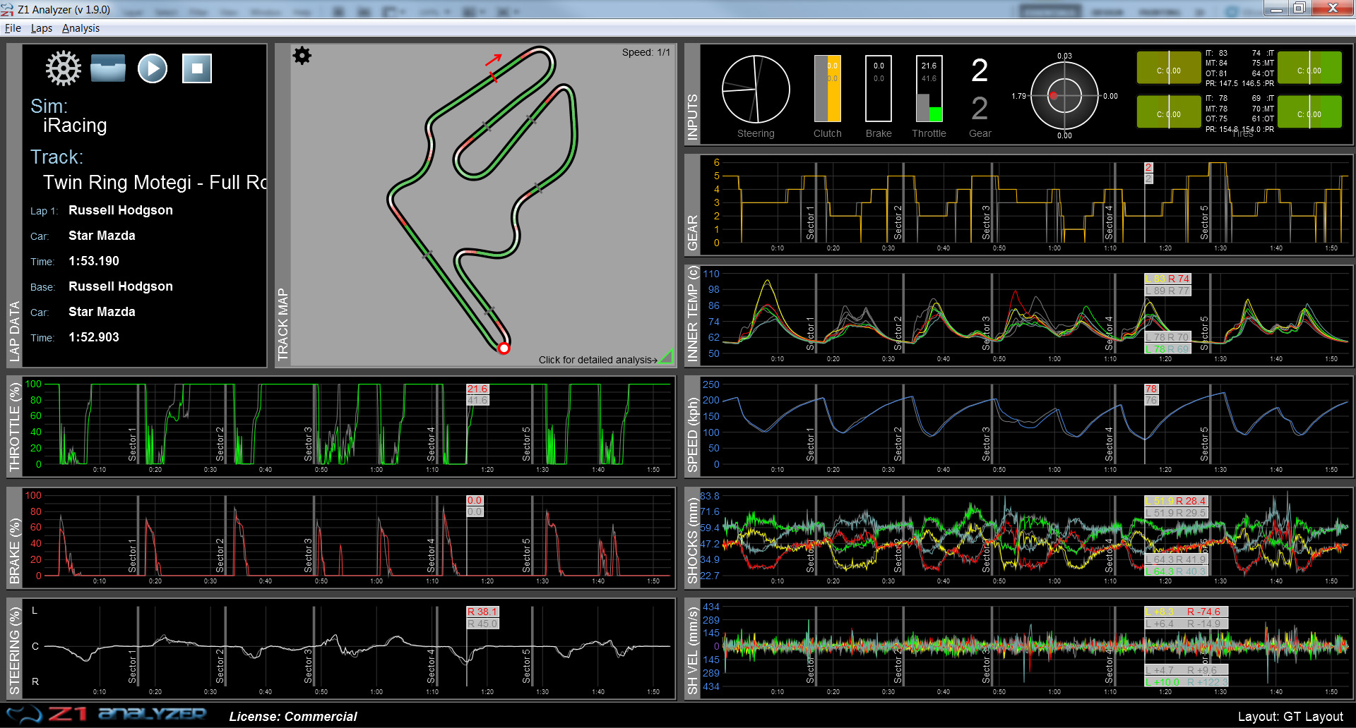Click the track name Twin Ring Motegi

(x=155, y=183)
